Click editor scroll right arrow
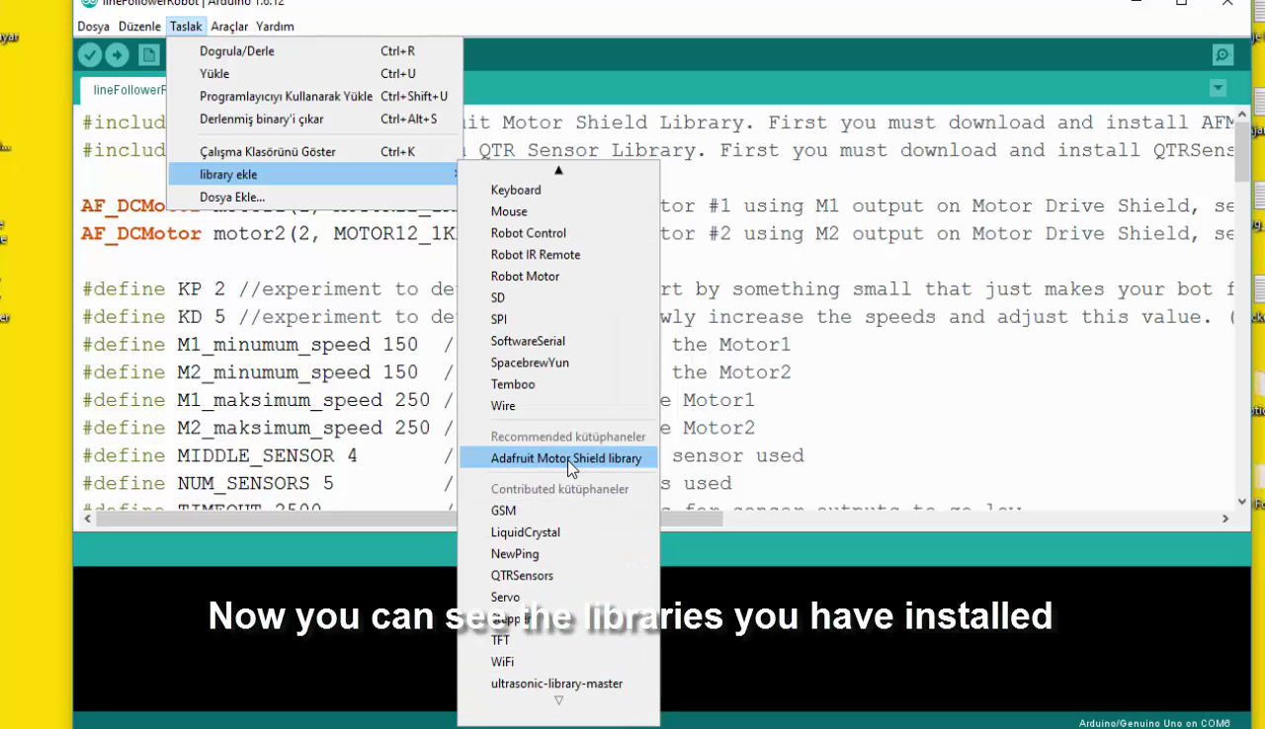The height and width of the screenshot is (729, 1265). (x=1225, y=519)
